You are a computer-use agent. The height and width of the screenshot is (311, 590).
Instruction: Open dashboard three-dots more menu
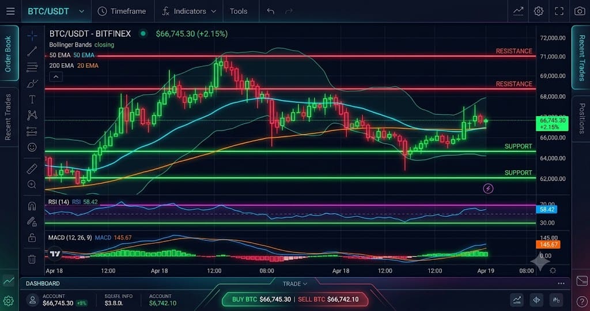[x=561, y=283]
